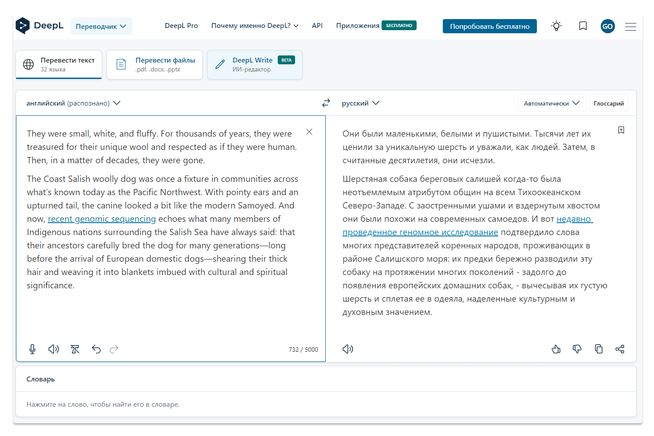The height and width of the screenshot is (436, 654).
Task: Listen to the Russian translation
Action: point(348,349)
